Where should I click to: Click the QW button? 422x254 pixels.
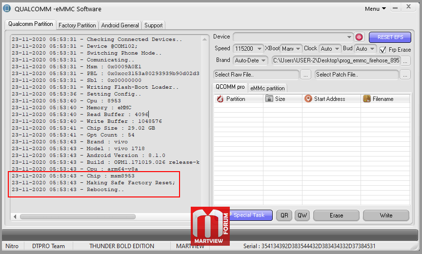(x=302, y=215)
